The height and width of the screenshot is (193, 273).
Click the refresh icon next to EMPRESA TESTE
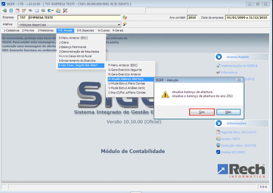pyautogui.click(x=125, y=18)
